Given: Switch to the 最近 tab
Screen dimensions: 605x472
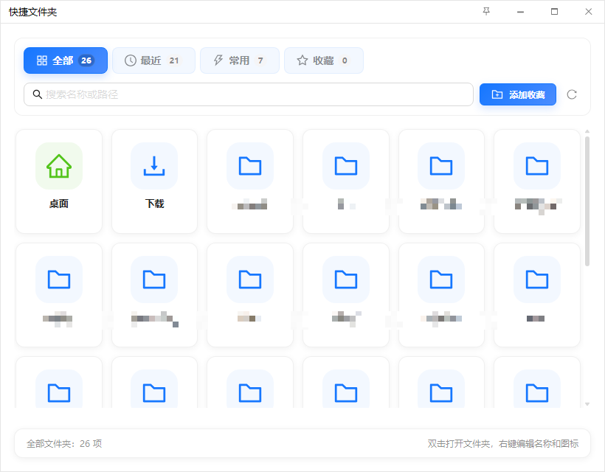Looking at the screenshot, I should point(153,60).
